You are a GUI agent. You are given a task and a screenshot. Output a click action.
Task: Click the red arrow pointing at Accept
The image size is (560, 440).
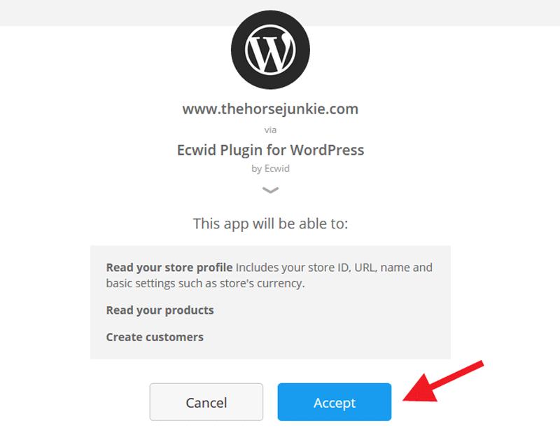(x=443, y=381)
